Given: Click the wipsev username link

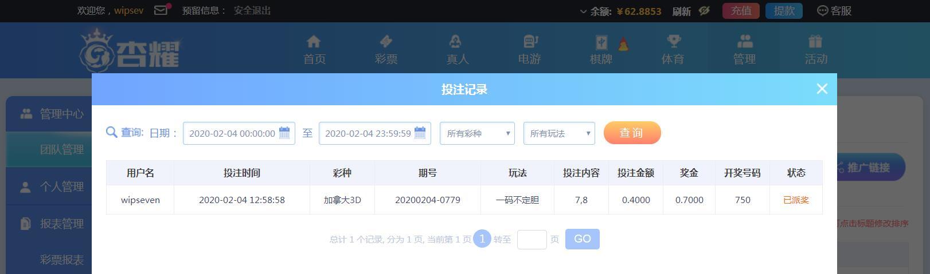Looking at the screenshot, I should pos(128,11).
